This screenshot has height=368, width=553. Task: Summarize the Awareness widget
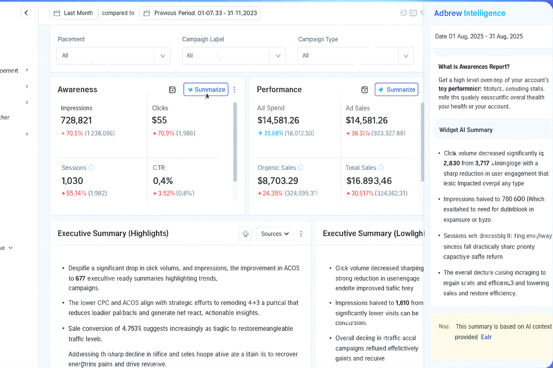[x=206, y=89]
